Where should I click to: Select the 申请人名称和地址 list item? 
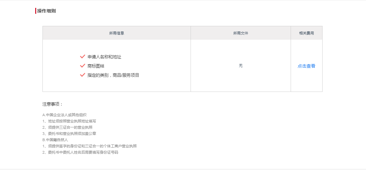click(104, 57)
